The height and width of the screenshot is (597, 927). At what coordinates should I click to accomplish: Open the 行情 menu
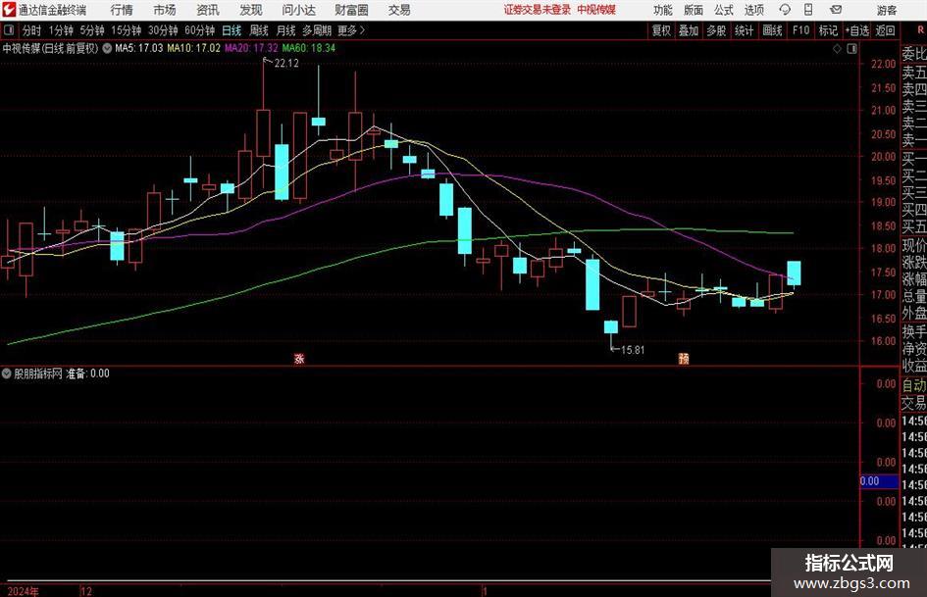(122, 10)
